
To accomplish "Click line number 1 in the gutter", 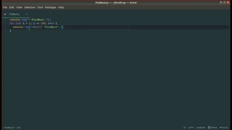I will tap(5, 19).
